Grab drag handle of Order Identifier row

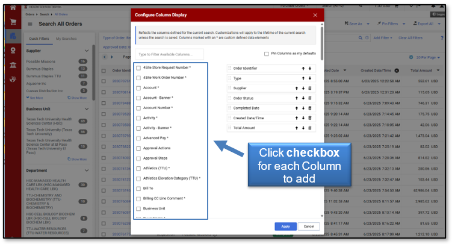pos(230,68)
